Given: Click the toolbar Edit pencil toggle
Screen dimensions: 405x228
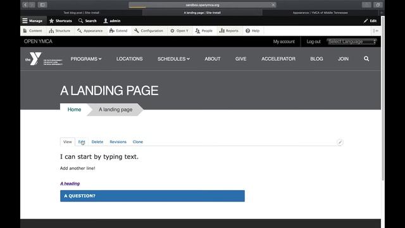Looking at the screenshot, I should pos(370,21).
